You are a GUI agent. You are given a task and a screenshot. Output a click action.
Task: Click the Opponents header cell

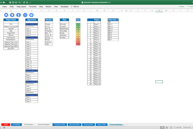click(32, 20)
